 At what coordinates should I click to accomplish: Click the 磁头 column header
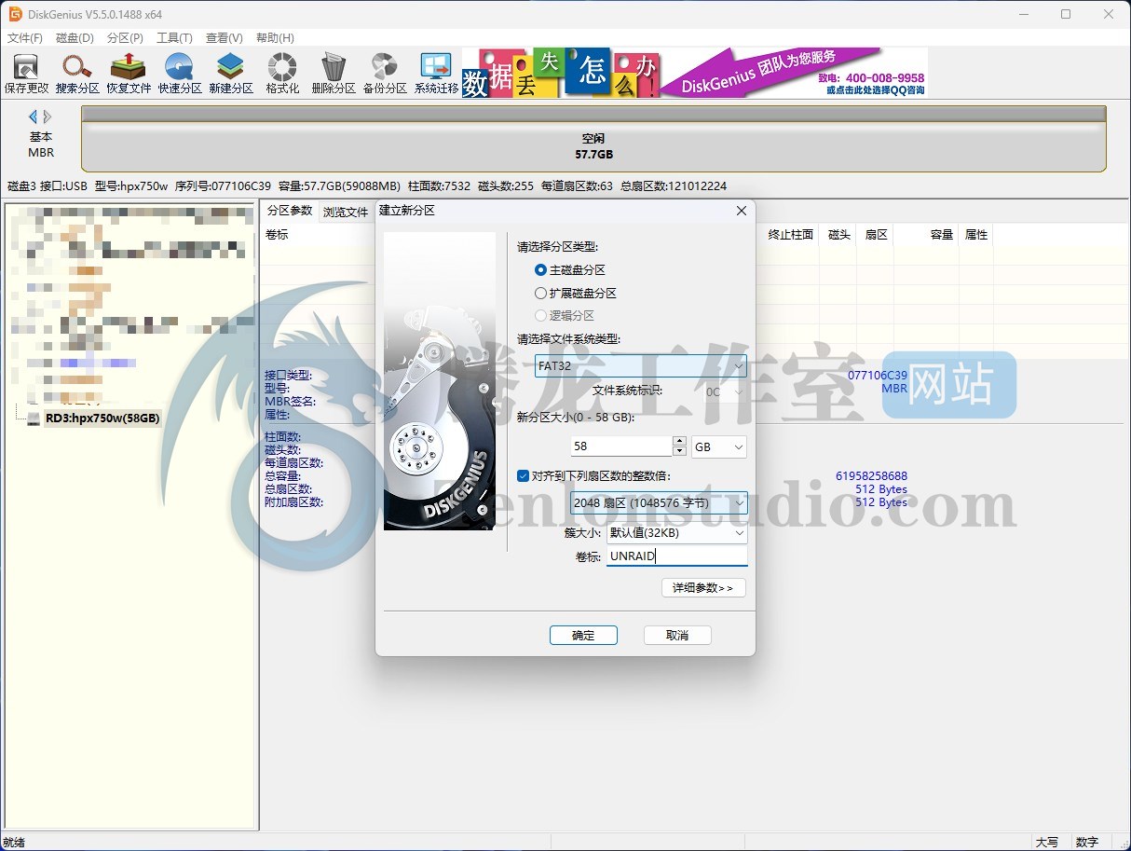(x=838, y=235)
